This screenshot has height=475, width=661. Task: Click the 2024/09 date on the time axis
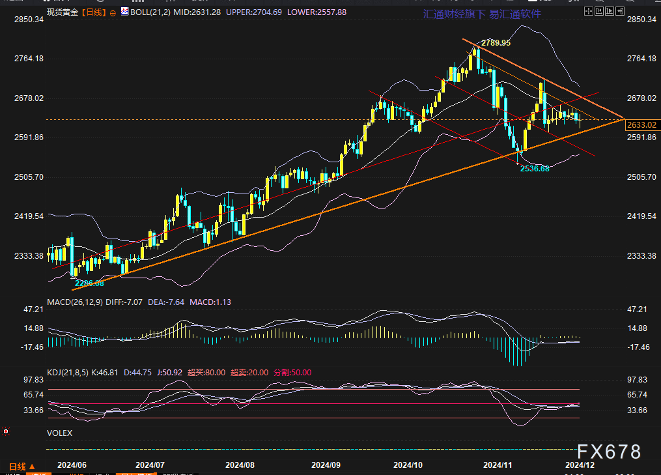pyautogui.click(x=326, y=465)
